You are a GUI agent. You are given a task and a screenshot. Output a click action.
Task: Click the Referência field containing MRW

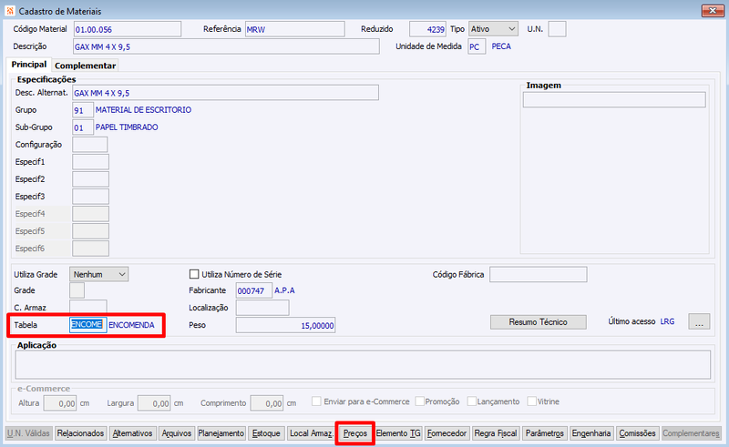tap(294, 29)
